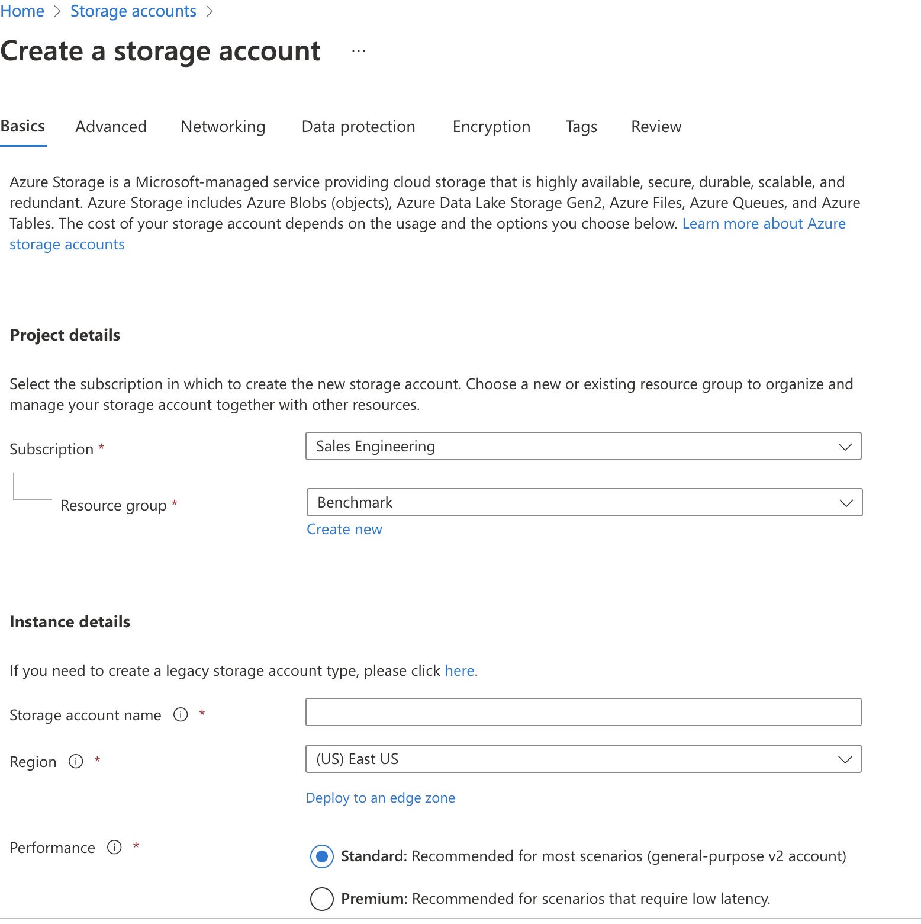Click the info icon beside Storage account name
The width and height of the screenshot is (921, 924).
pos(181,714)
